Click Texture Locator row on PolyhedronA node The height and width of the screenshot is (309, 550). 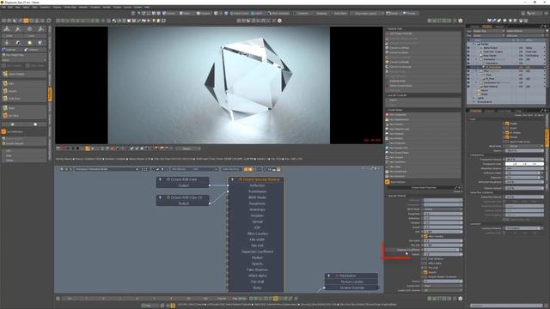pyautogui.click(x=351, y=282)
